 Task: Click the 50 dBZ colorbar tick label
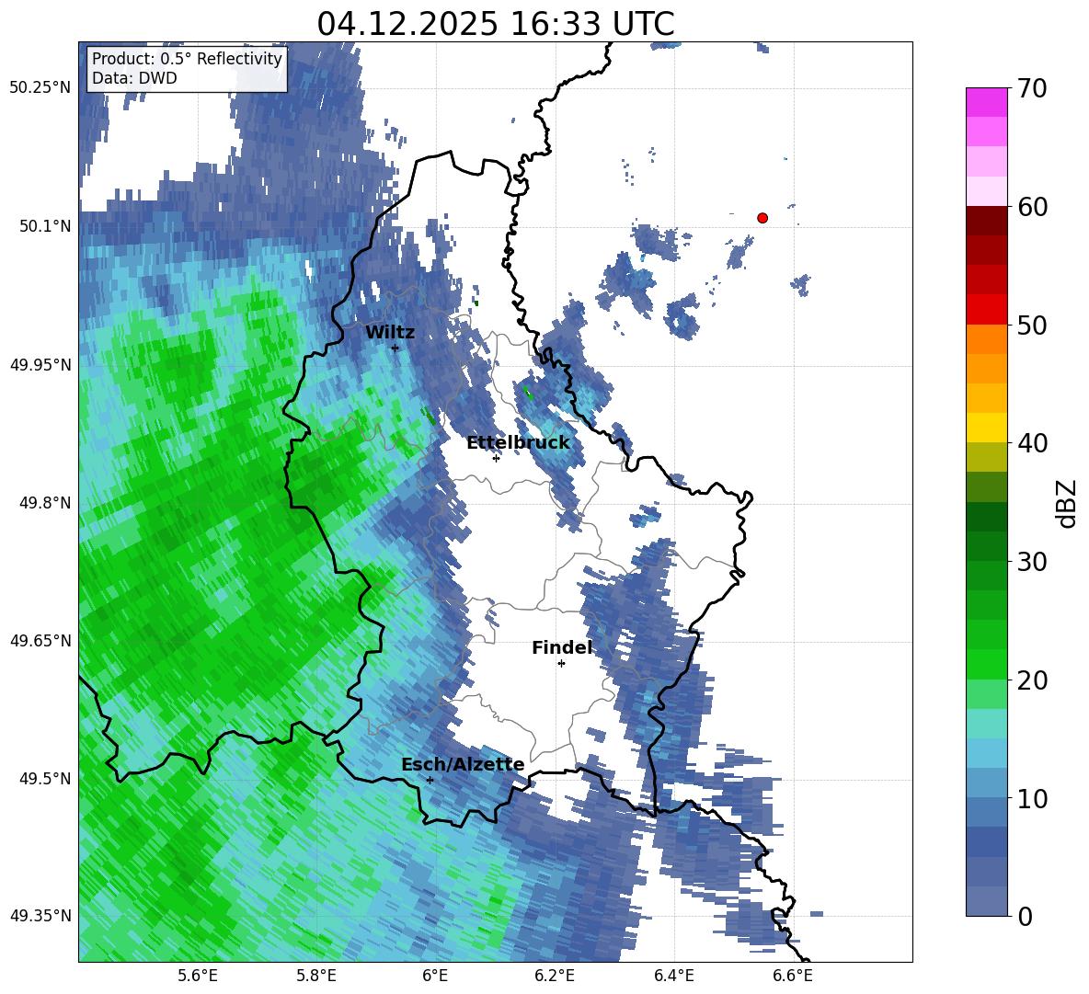coord(1033,325)
